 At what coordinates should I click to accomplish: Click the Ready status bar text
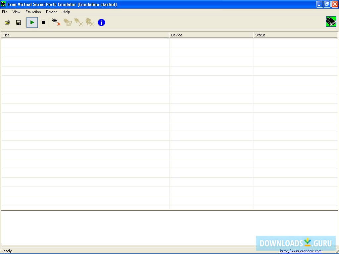point(7,251)
